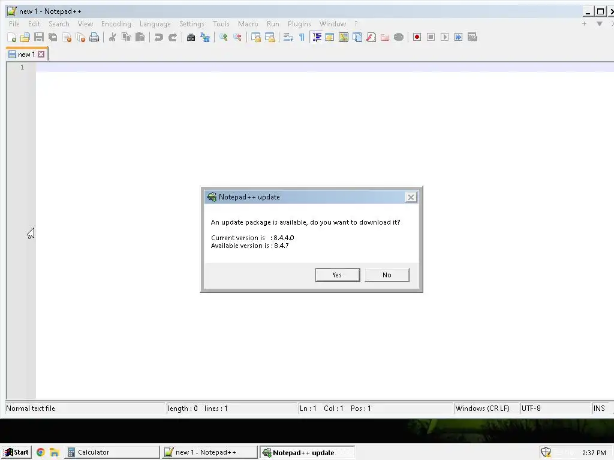Toggle Show All Characters pilcrow icon
The width and height of the screenshot is (614, 460).
(302, 37)
